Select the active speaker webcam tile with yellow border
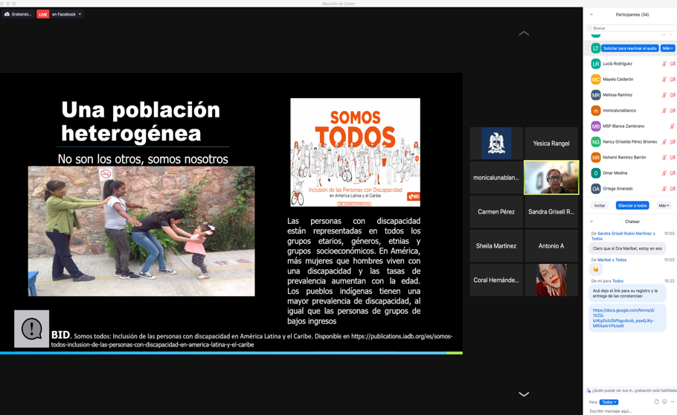The width and height of the screenshot is (677, 415). click(x=551, y=178)
